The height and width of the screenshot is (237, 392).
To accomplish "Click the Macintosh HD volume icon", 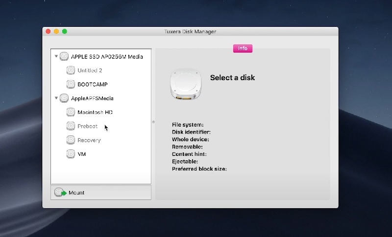I will (71, 112).
